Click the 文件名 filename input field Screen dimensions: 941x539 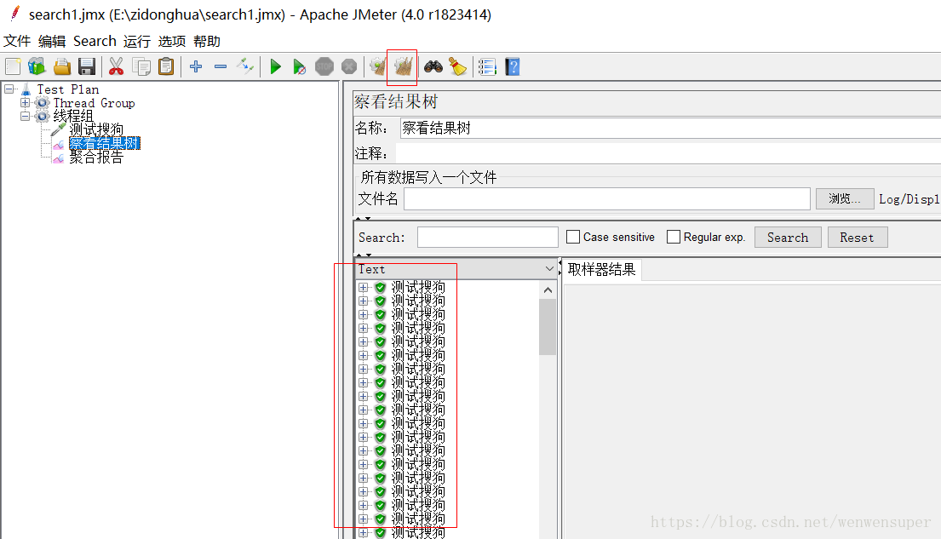(x=607, y=198)
